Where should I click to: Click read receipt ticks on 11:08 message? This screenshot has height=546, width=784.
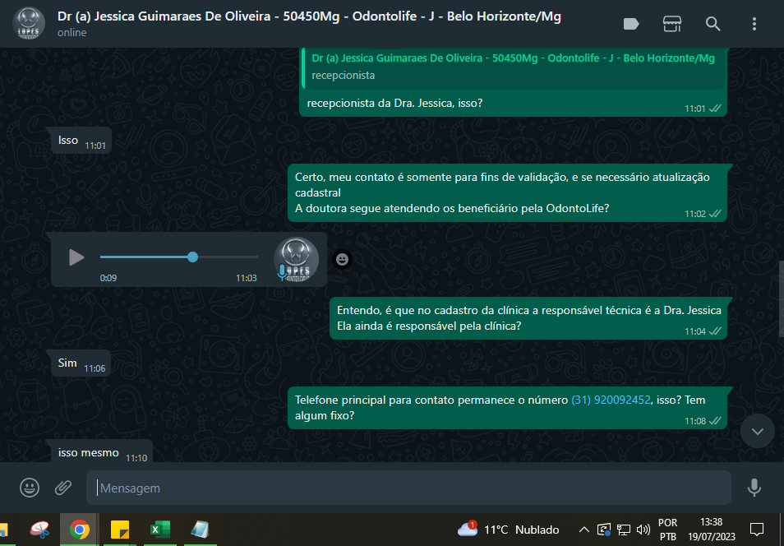715,421
